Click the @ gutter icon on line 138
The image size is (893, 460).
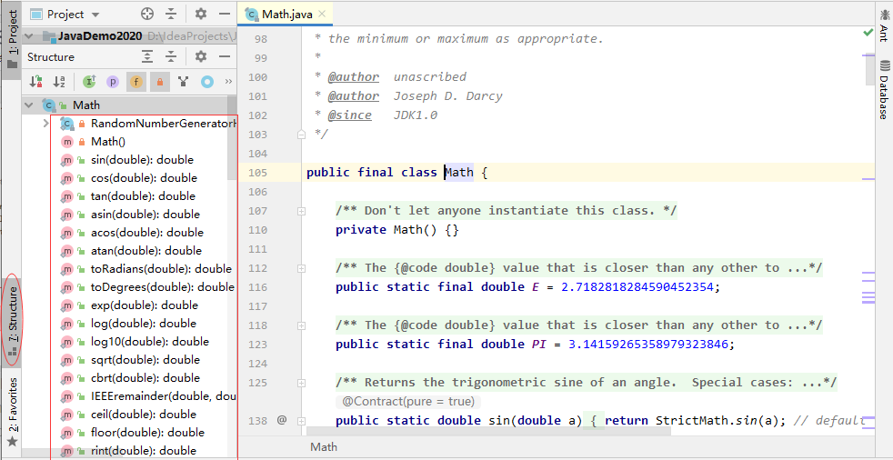click(x=281, y=421)
